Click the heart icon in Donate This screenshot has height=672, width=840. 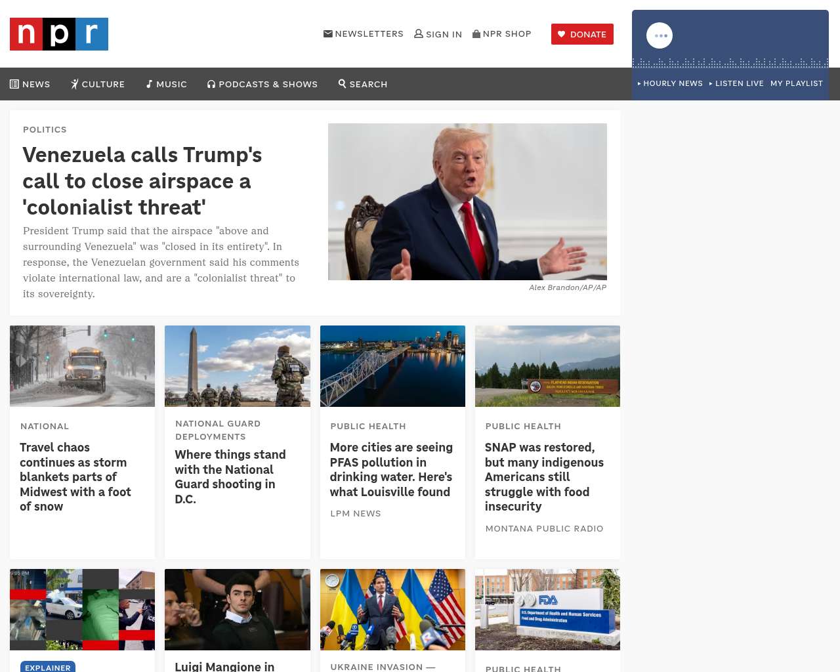pos(562,34)
